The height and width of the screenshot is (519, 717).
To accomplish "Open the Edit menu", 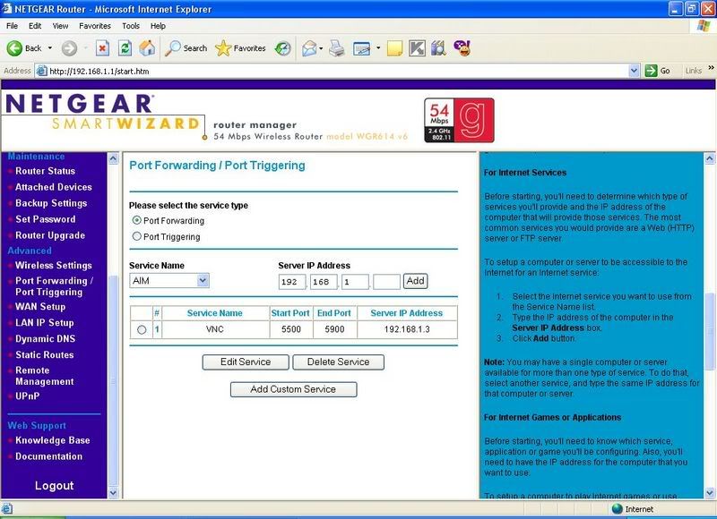I will tap(35, 26).
